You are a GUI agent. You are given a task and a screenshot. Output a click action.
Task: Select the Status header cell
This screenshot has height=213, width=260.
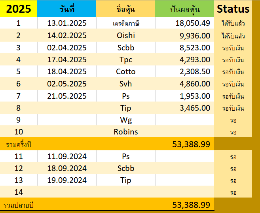tap(233, 9)
